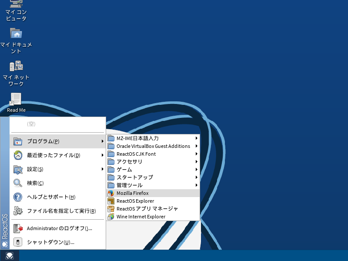Expand the アクセサリ submenu arrow
The width and height of the screenshot is (348, 261).
(x=197, y=161)
